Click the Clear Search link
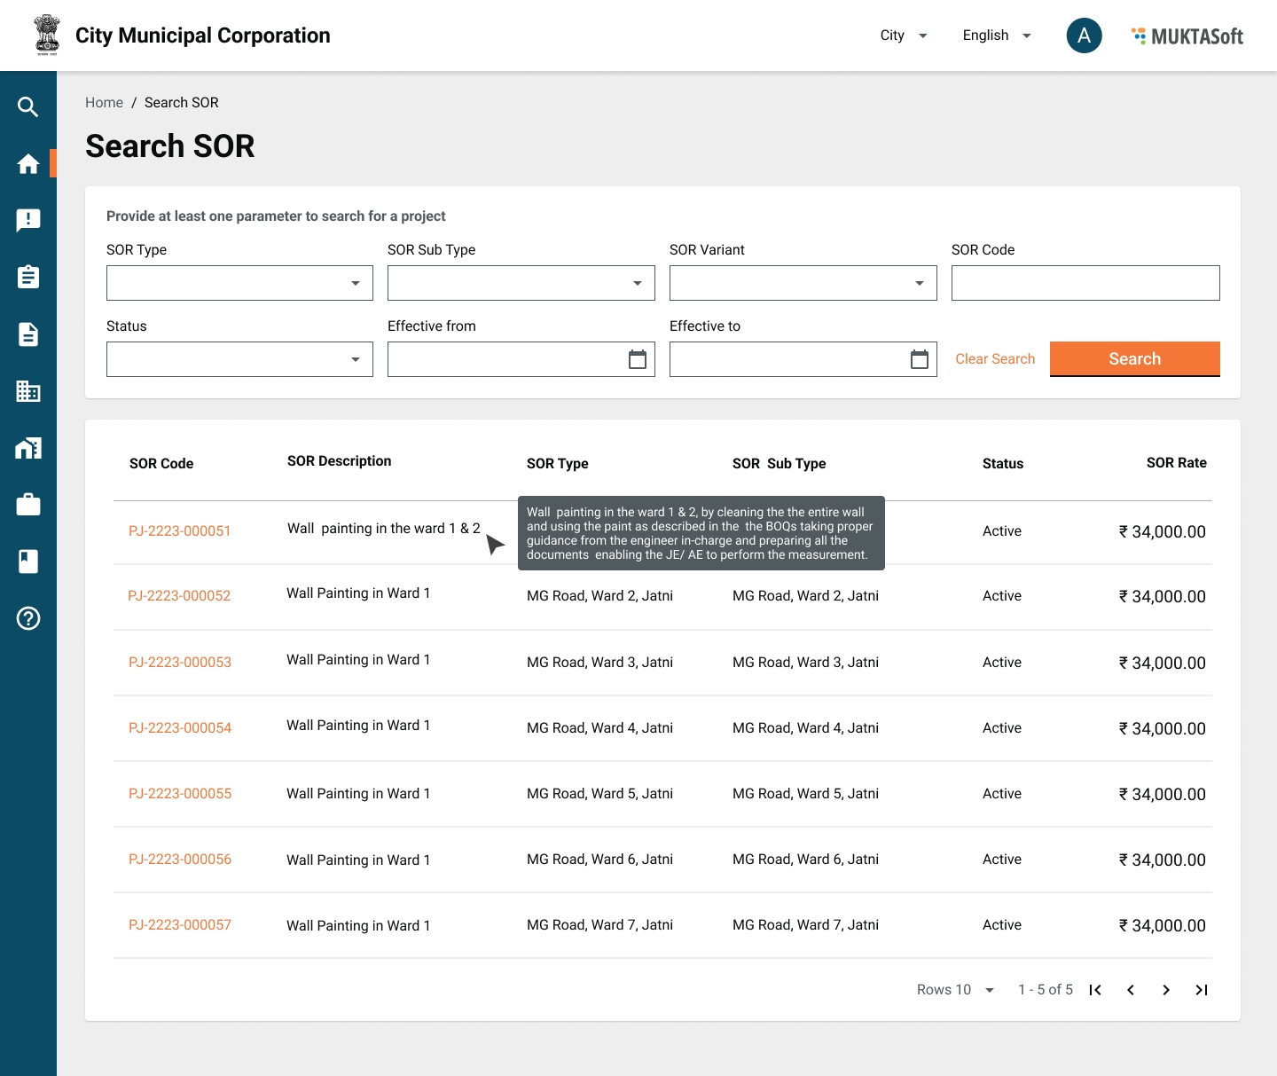1277x1076 pixels. pos(995,359)
